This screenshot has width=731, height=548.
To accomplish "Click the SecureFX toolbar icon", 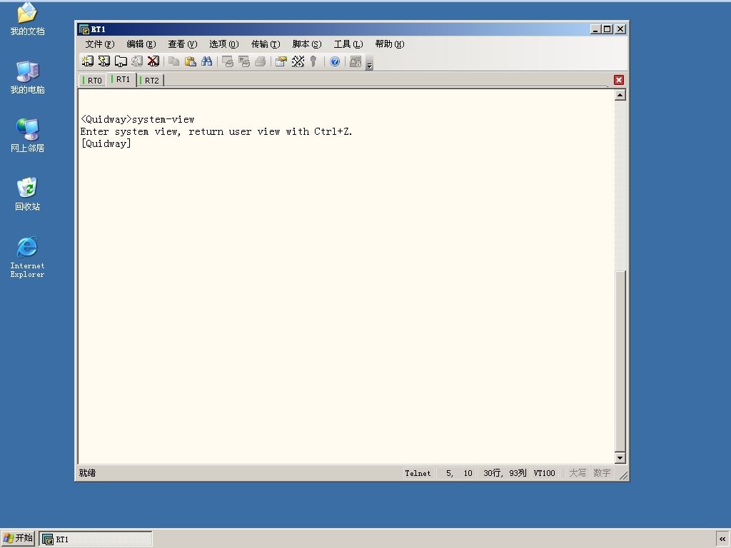I will [356, 61].
